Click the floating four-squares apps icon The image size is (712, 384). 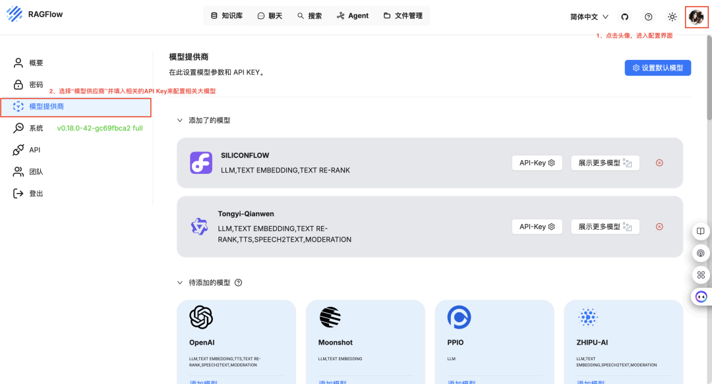(x=701, y=275)
